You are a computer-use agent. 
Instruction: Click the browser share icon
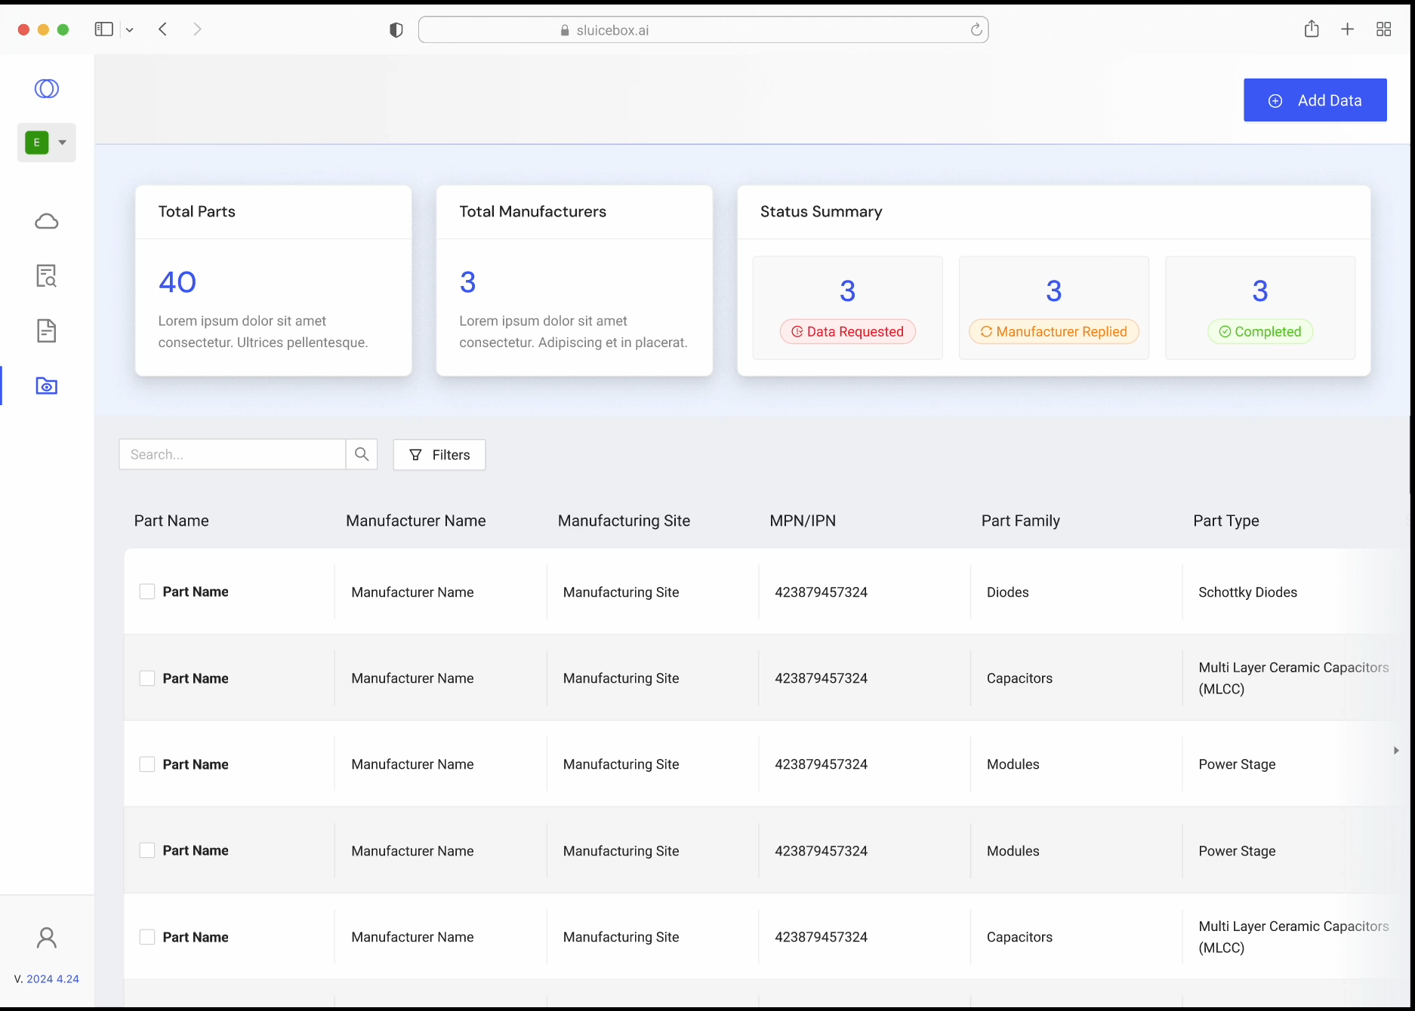(x=1312, y=29)
